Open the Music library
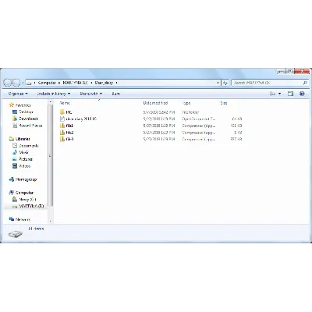Screen dimensions: 312x312 tap(20, 152)
